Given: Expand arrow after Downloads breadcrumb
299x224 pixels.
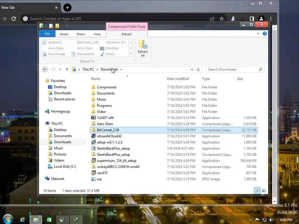Looking at the screenshot, I should coord(121,69).
